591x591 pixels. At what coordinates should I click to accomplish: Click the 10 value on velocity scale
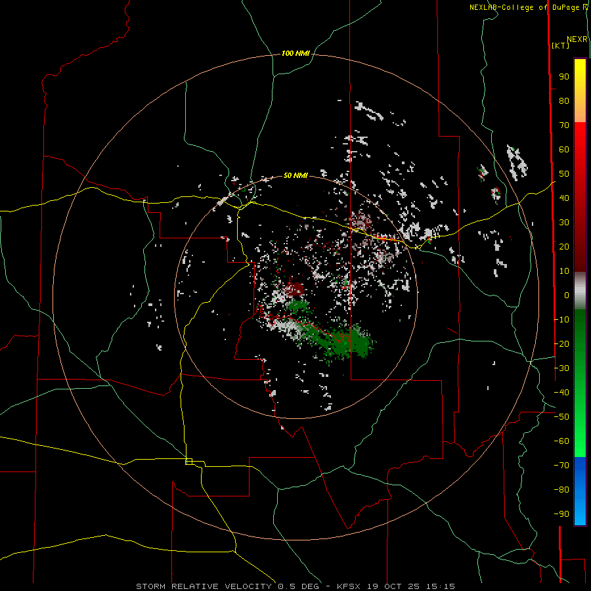pyautogui.click(x=564, y=271)
